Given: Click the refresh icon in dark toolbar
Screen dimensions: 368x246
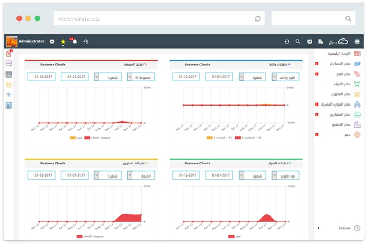Looking at the screenshot, I should [x=287, y=41].
